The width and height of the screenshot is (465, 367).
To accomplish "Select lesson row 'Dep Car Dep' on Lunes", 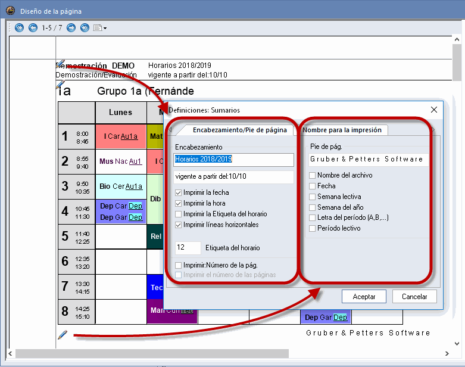I will [121, 206].
